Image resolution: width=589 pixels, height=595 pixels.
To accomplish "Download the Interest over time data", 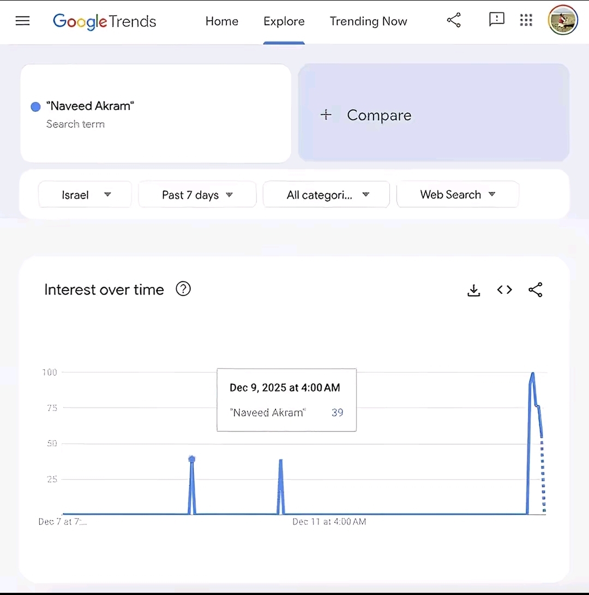I will pyautogui.click(x=473, y=290).
